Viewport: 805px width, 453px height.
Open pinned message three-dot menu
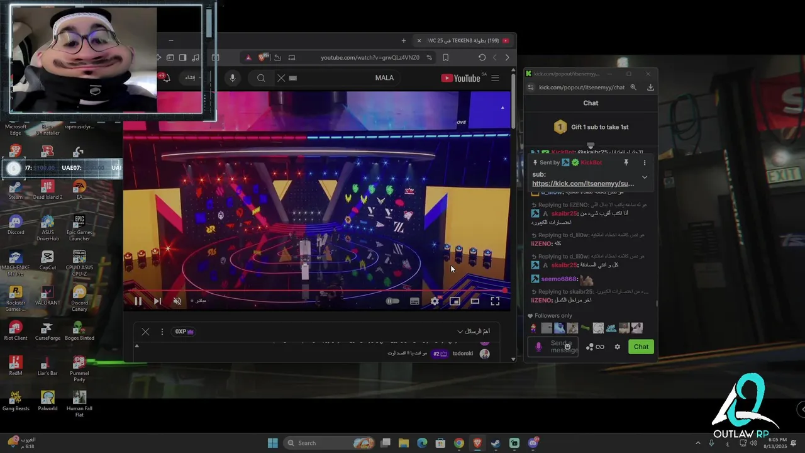point(644,162)
